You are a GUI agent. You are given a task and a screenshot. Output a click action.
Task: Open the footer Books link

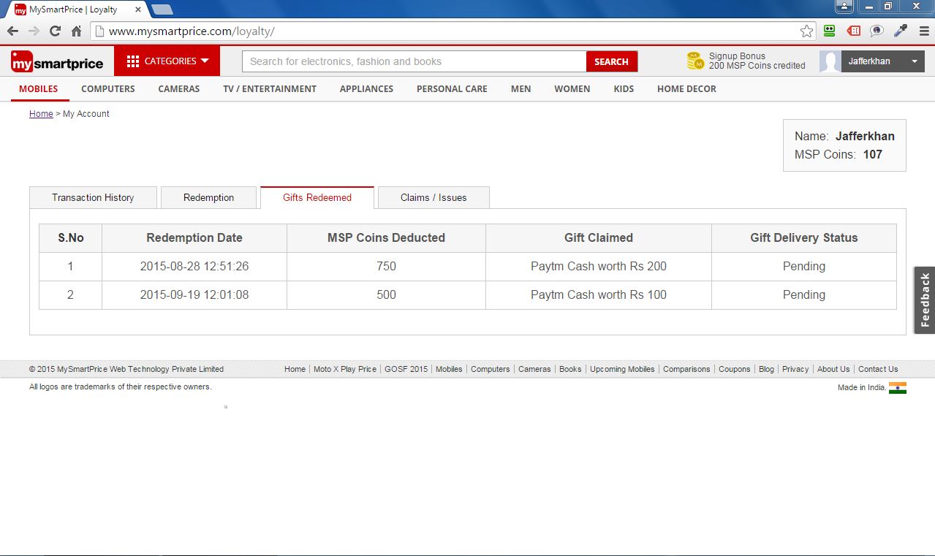point(570,369)
